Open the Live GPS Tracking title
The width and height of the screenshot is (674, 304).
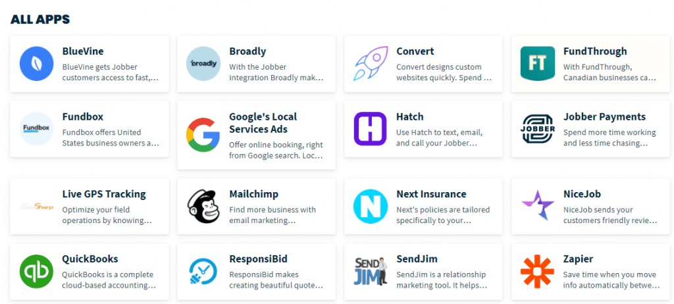click(x=104, y=194)
